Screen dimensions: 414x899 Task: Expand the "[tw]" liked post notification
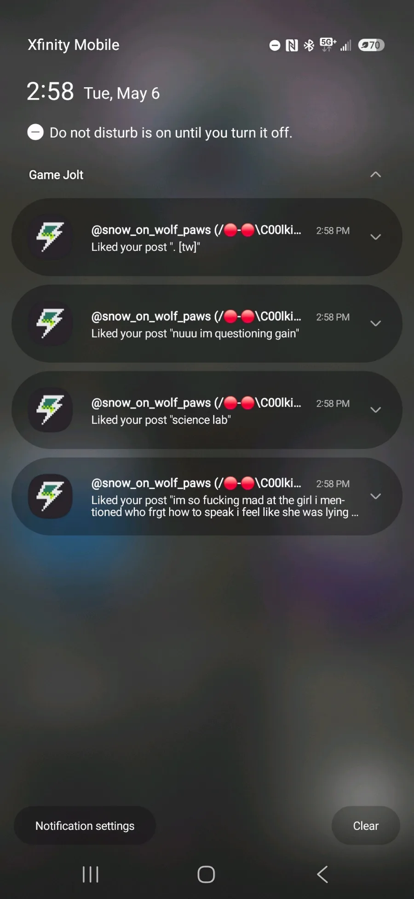pos(375,237)
